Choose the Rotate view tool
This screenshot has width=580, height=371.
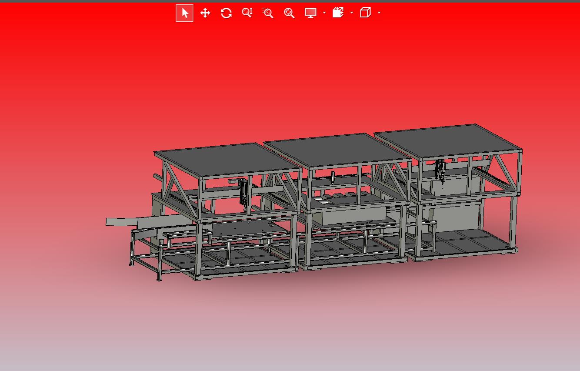(x=226, y=13)
